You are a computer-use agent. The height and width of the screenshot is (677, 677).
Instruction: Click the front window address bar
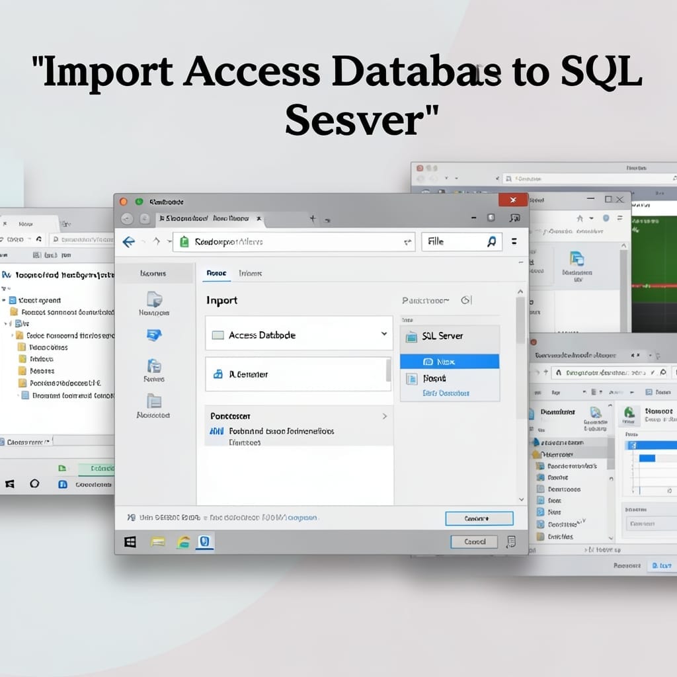[294, 242]
